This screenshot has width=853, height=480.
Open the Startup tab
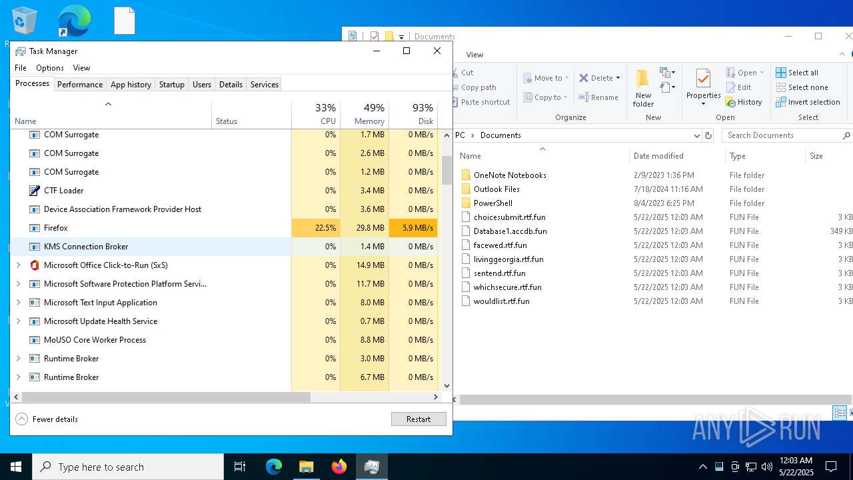click(x=172, y=85)
